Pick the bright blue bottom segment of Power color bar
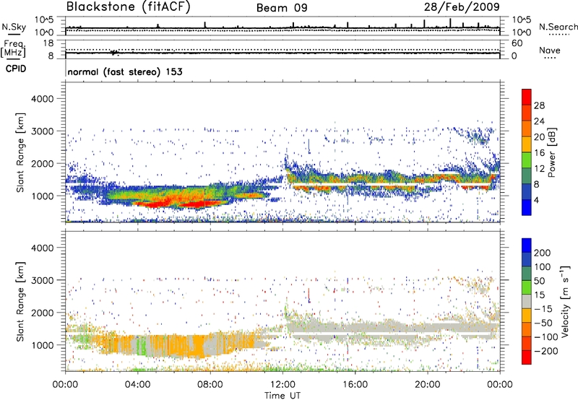578x400 pixels. [x=527, y=207]
